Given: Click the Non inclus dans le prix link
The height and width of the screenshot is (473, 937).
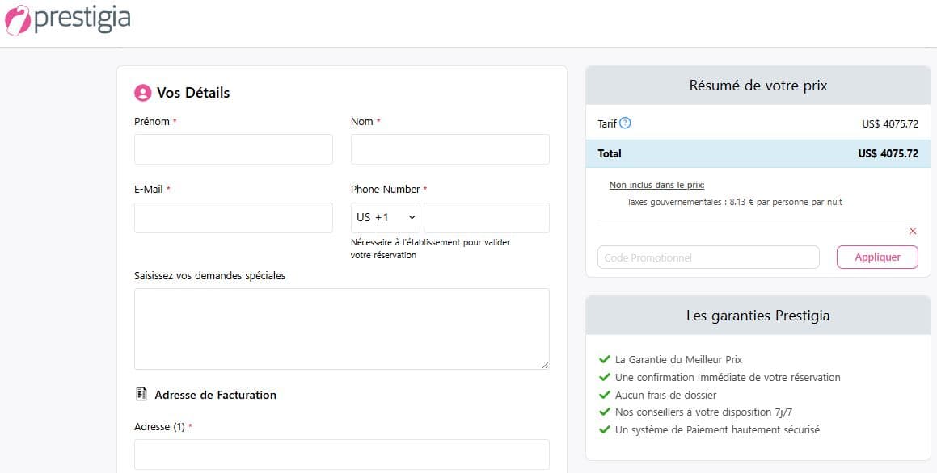Looking at the screenshot, I should [656, 185].
